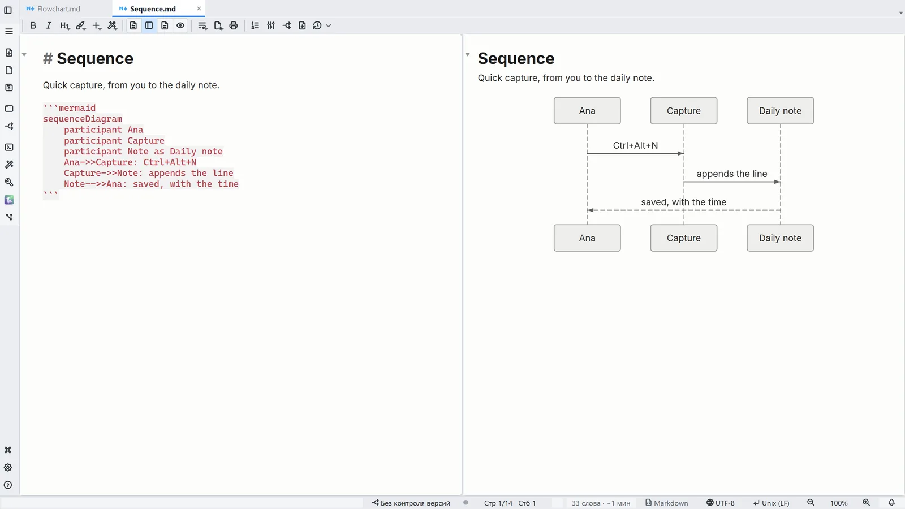Viewport: 905px width, 509px height.
Task: Click the wrench tools icon in sidebar
Action: click(9, 182)
